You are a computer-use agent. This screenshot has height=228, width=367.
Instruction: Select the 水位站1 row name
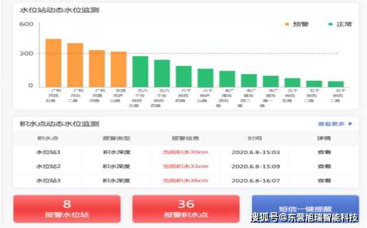point(49,152)
